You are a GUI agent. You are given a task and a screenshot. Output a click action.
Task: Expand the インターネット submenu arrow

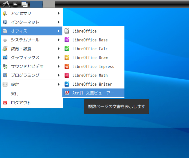coord(59,22)
